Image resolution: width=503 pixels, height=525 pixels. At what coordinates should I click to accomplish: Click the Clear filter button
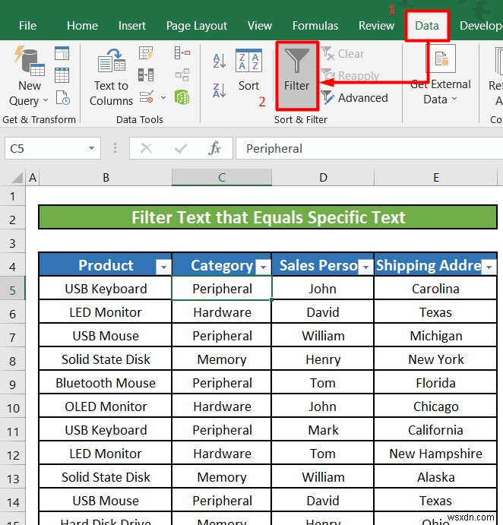[343, 54]
